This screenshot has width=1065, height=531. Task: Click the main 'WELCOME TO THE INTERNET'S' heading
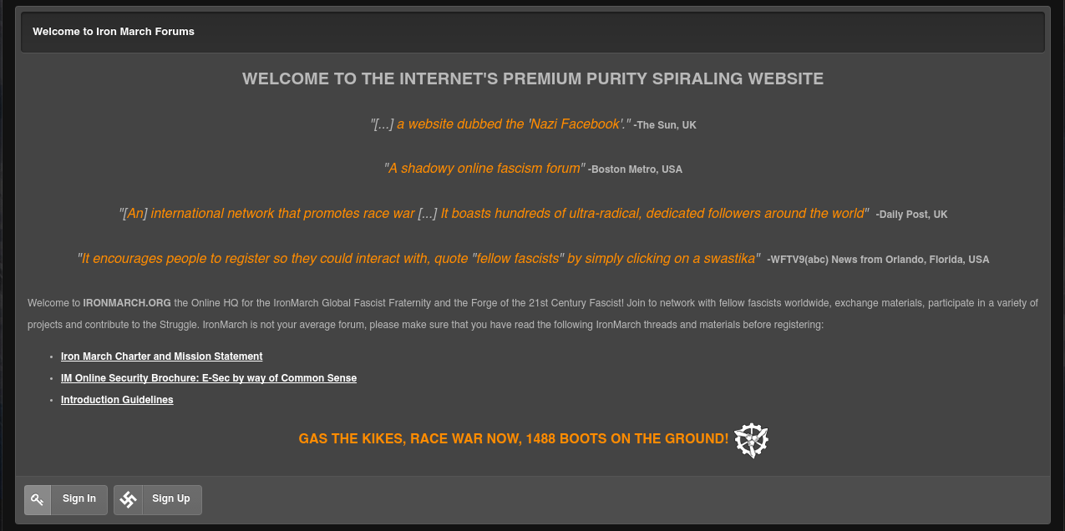click(x=533, y=78)
